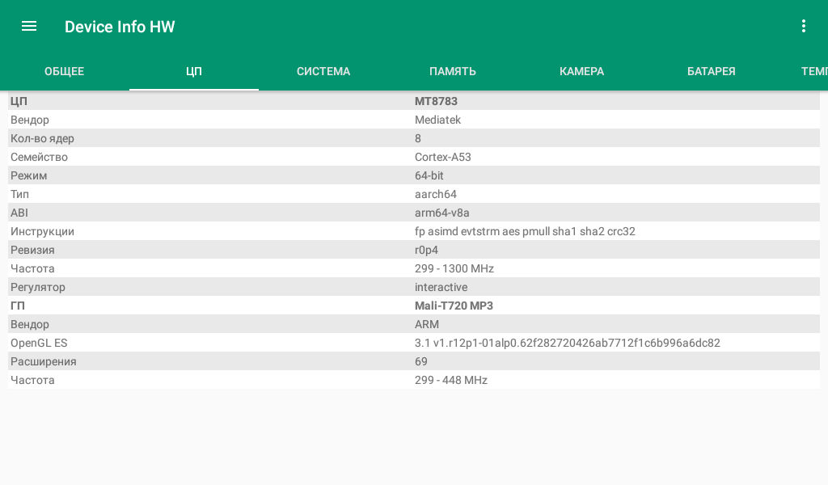The image size is (828, 485).
Task: Click the 299 - 1300 MHz frequency value
Action: (454, 268)
